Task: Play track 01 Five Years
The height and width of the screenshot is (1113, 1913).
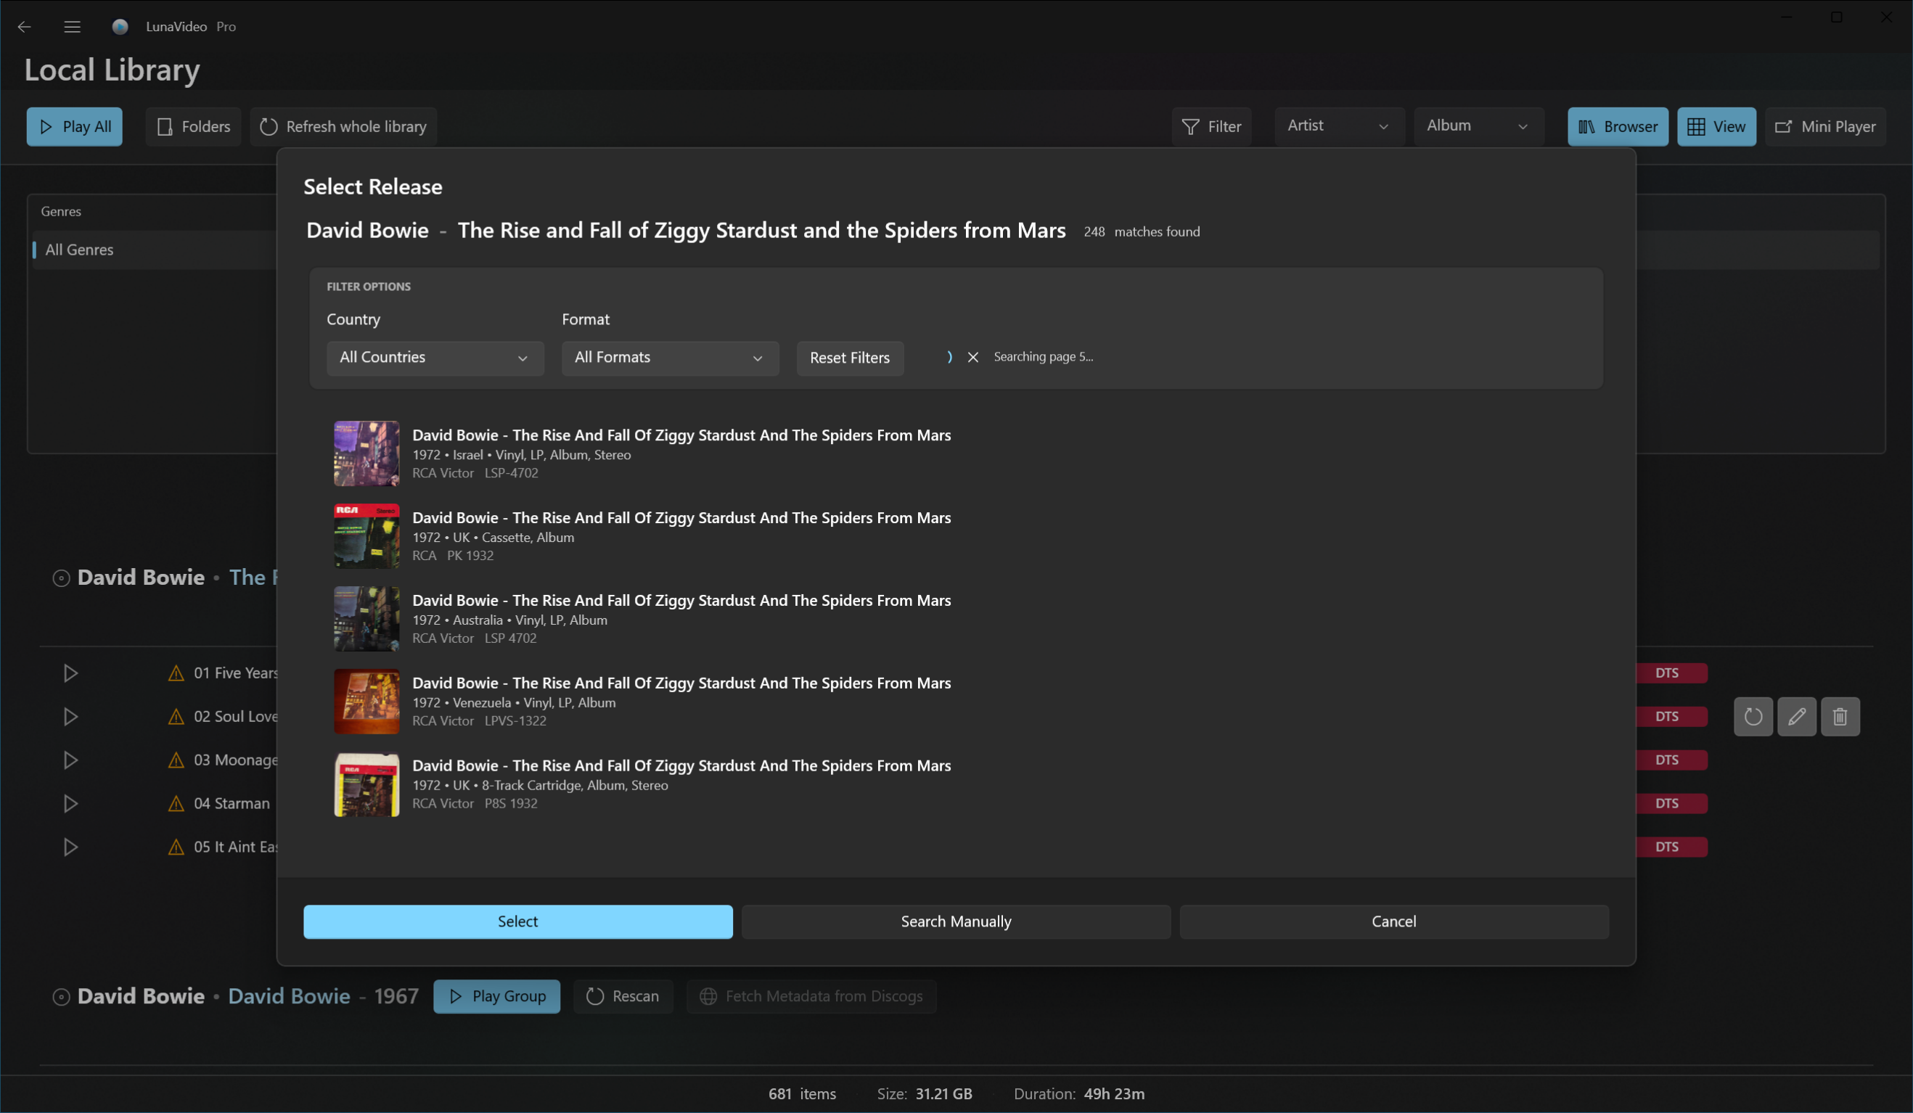Action: coord(70,673)
